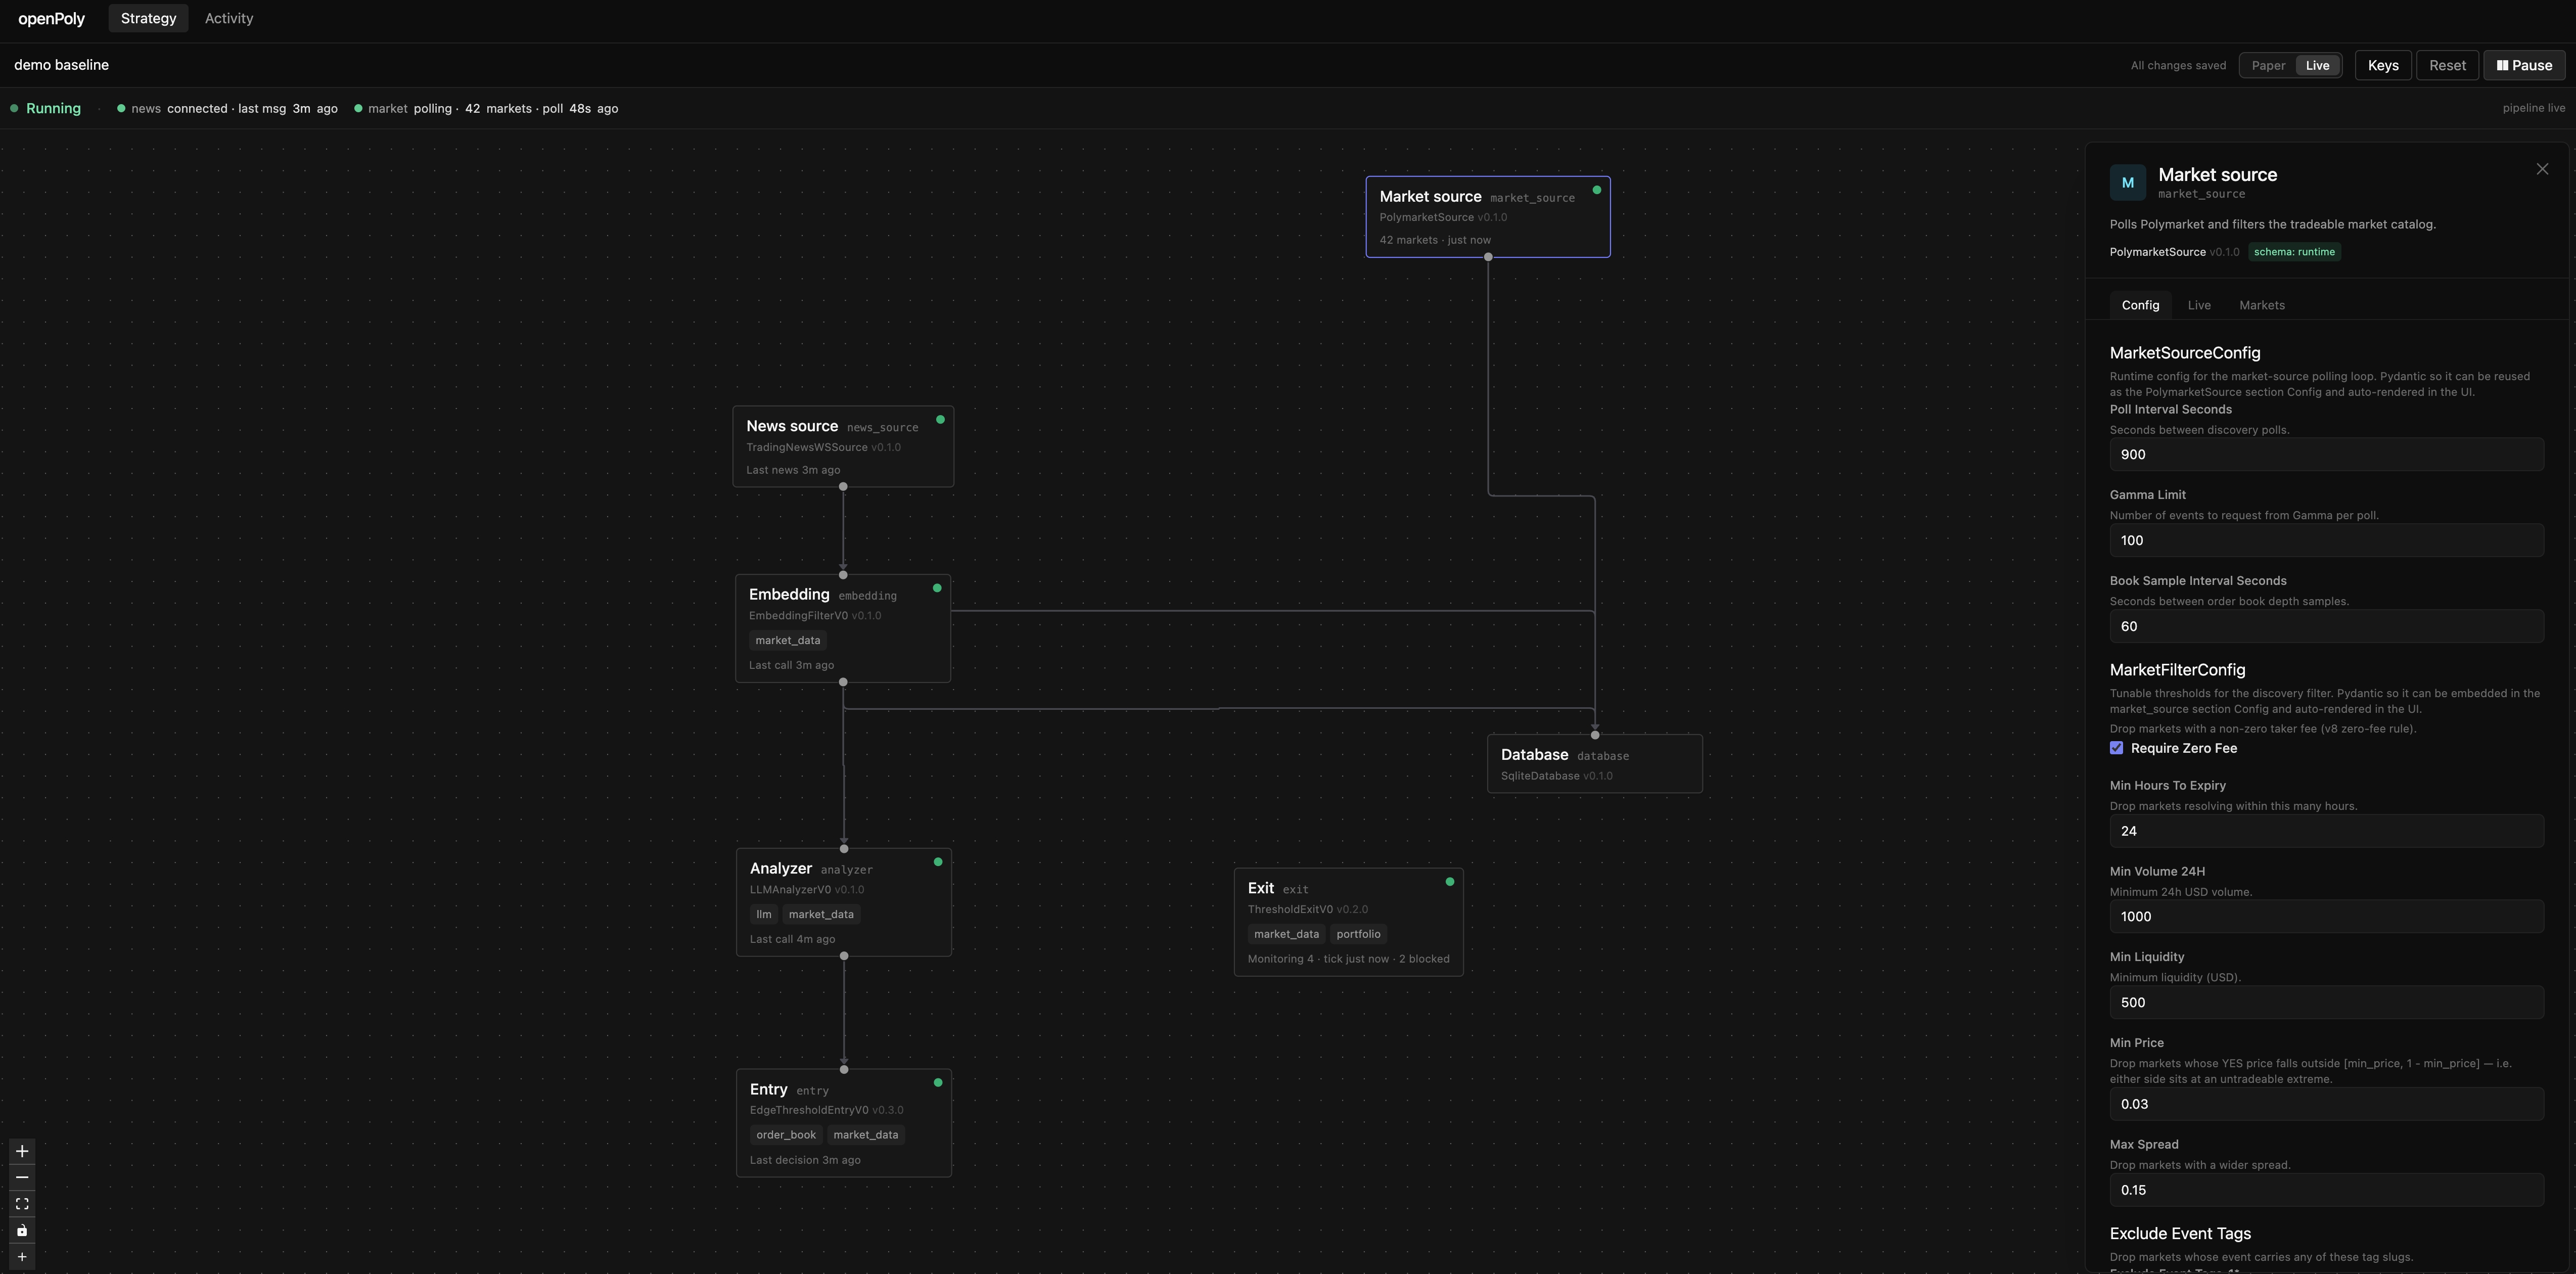Click the openPoly logo
The height and width of the screenshot is (1274, 2576).
[51, 18]
